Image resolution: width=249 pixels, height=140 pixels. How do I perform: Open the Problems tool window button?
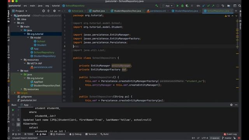coord(58,134)
